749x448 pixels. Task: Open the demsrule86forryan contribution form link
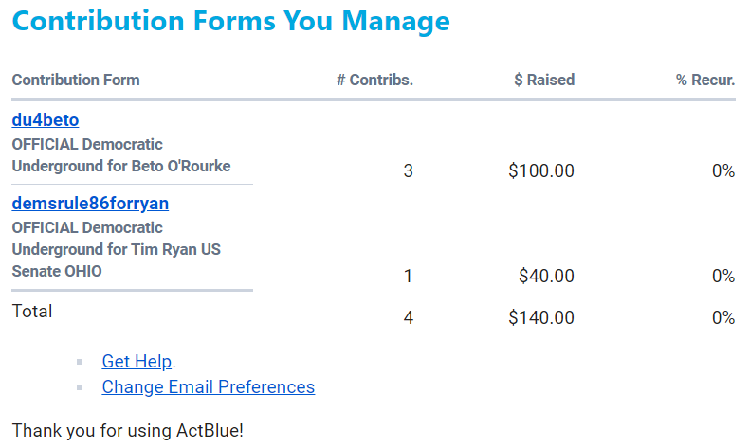(90, 204)
